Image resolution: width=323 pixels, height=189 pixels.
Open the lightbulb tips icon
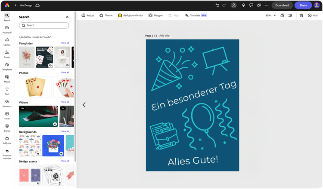[x=243, y=5]
